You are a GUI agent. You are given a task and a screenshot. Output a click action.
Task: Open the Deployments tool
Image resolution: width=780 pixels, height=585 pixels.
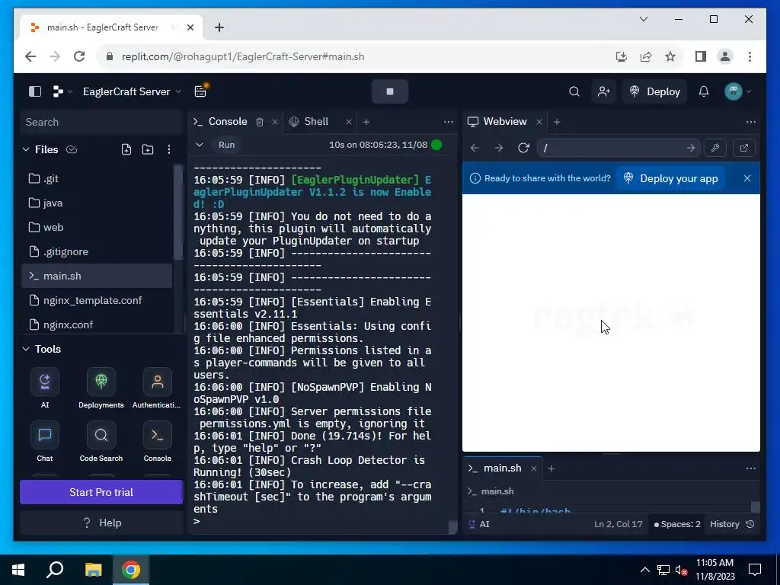point(101,388)
